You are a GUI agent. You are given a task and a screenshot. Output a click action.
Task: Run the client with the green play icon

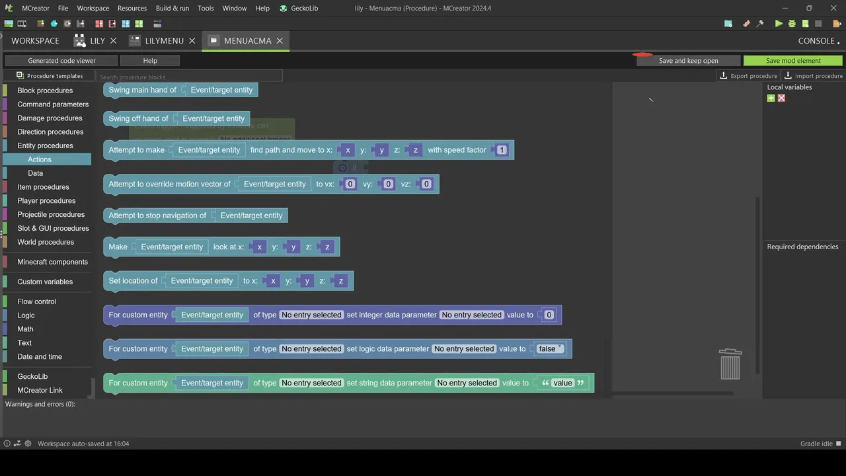779,24
